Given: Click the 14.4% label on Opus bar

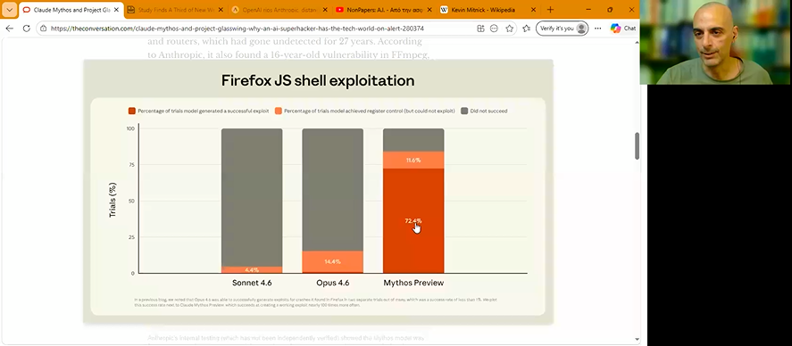Looking at the screenshot, I should [332, 262].
